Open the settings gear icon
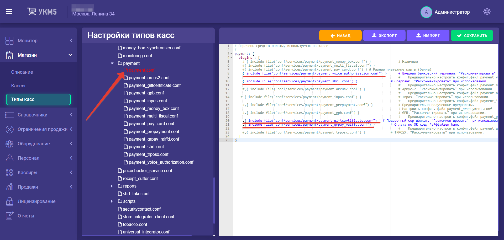This screenshot has height=240, width=504. (x=487, y=12)
